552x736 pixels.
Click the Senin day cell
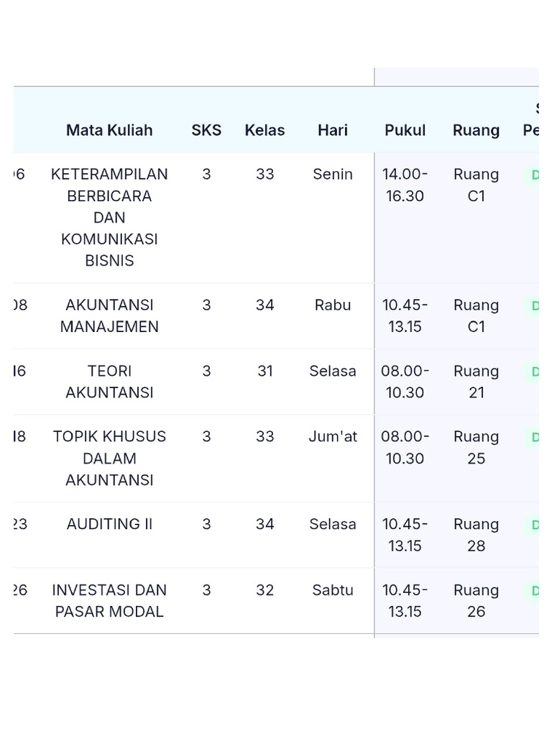pos(333,174)
